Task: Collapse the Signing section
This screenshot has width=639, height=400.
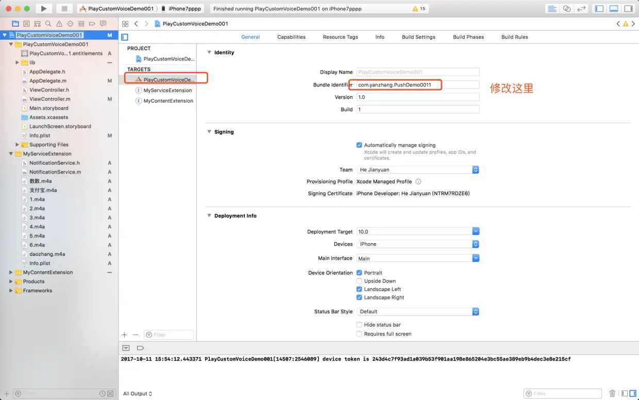Action: tap(209, 132)
